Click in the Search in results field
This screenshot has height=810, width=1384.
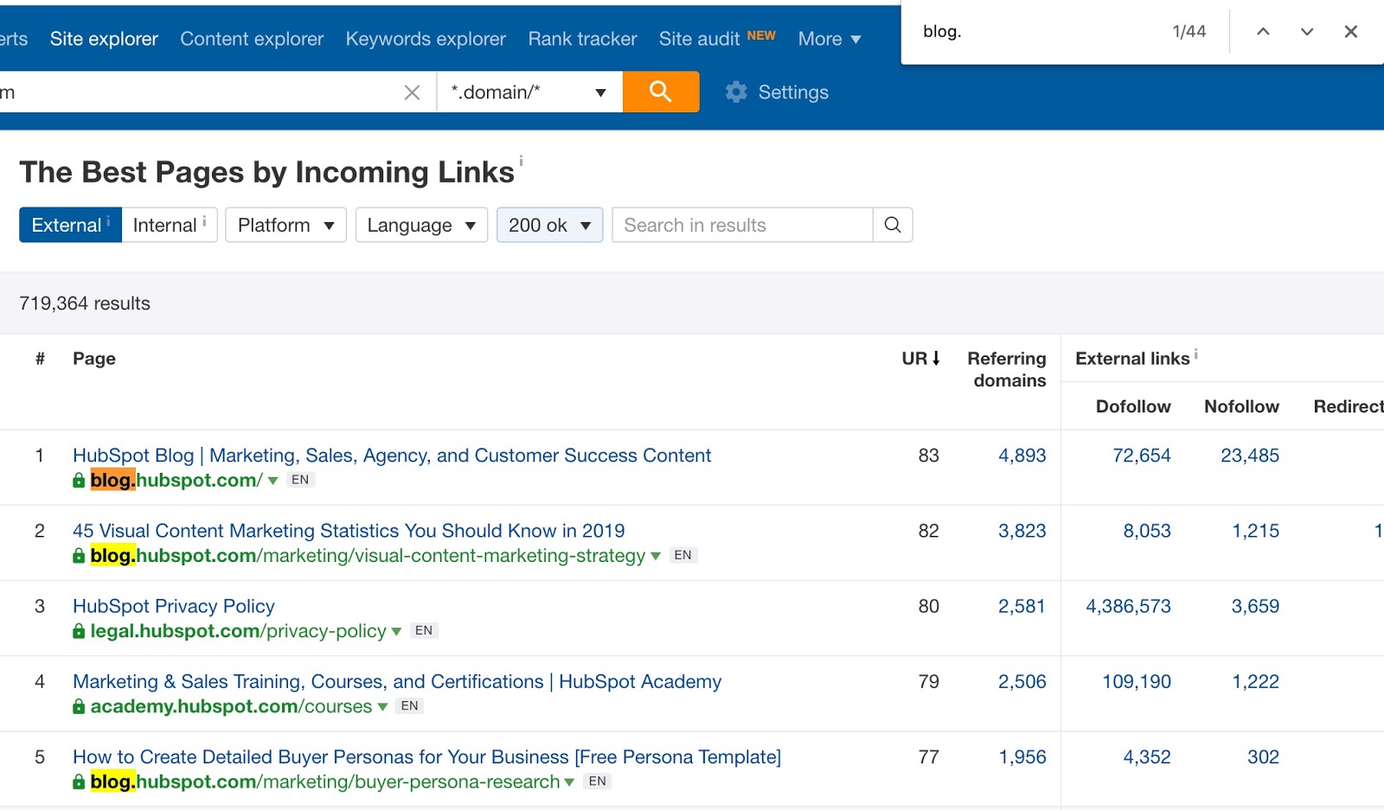742,225
